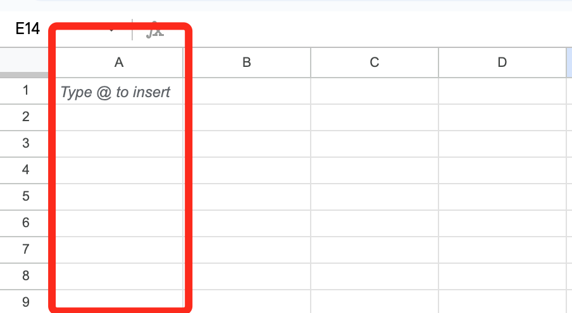Select column B header

(x=247, y=62)
